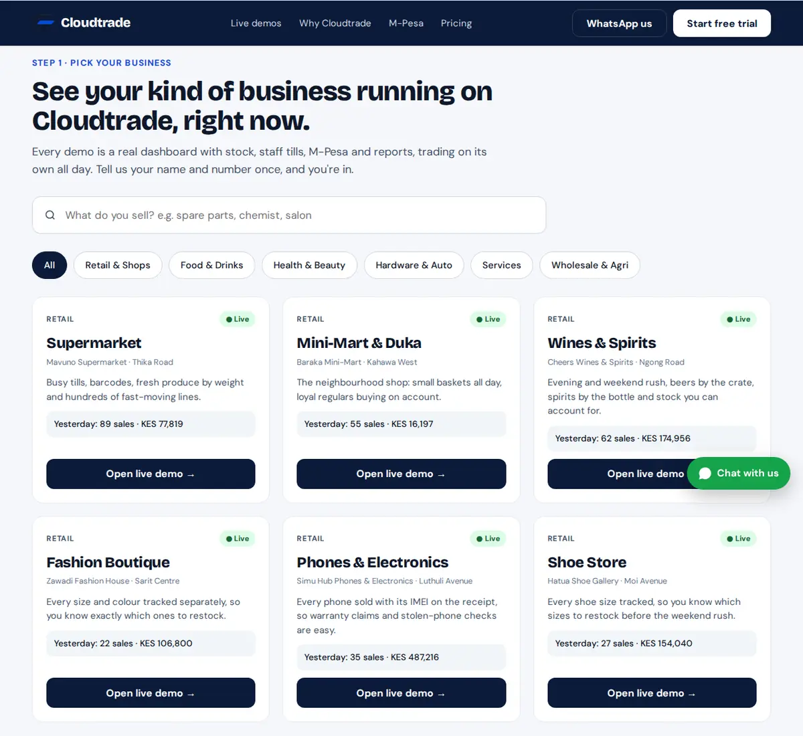Click the chat bubble icon
Image resolution: width=803 pixels, height=736 pixels.
pyautogui.click(x=705, y=473)
